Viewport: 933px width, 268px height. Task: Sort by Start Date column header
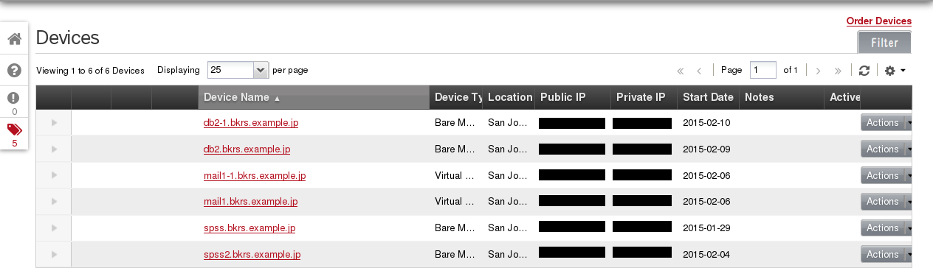point(708,97)
